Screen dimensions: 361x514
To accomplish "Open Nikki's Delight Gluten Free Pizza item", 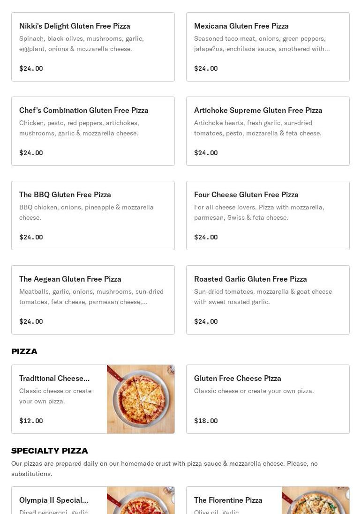I will (75, 26).
